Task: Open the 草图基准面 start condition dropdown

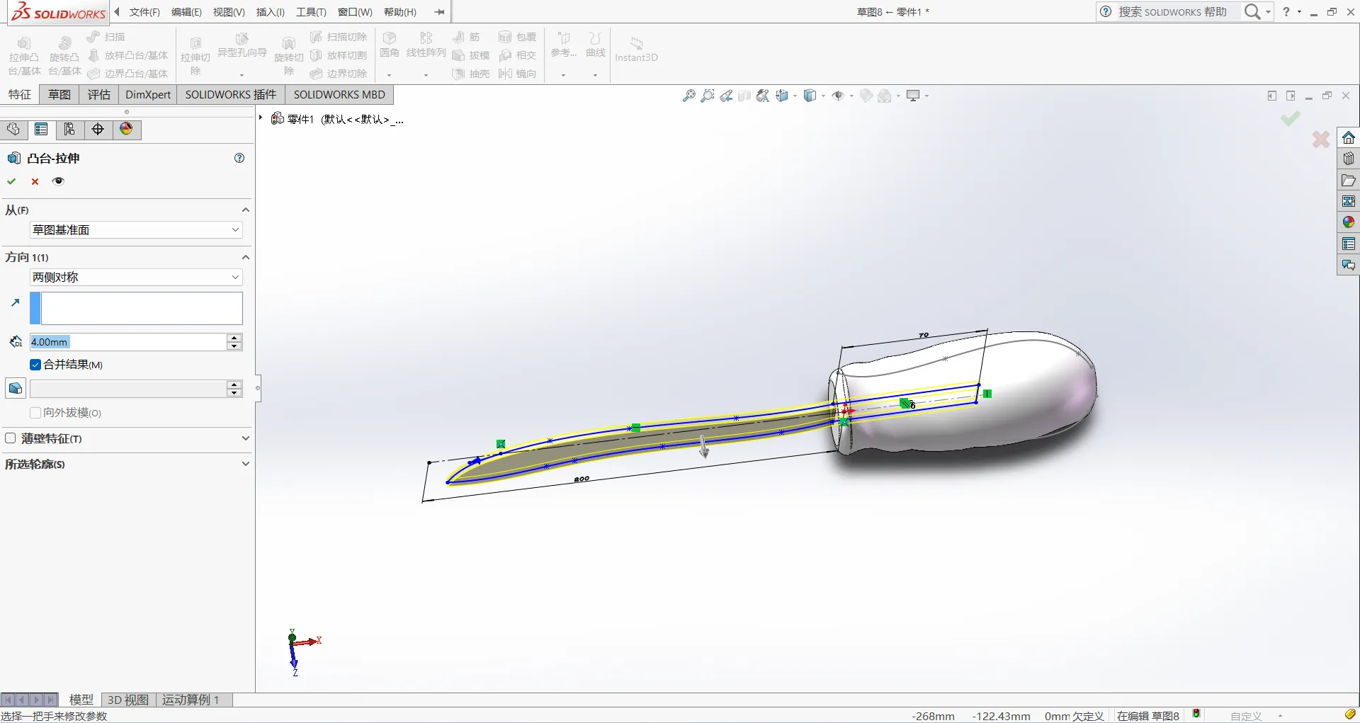Action: 136,230
